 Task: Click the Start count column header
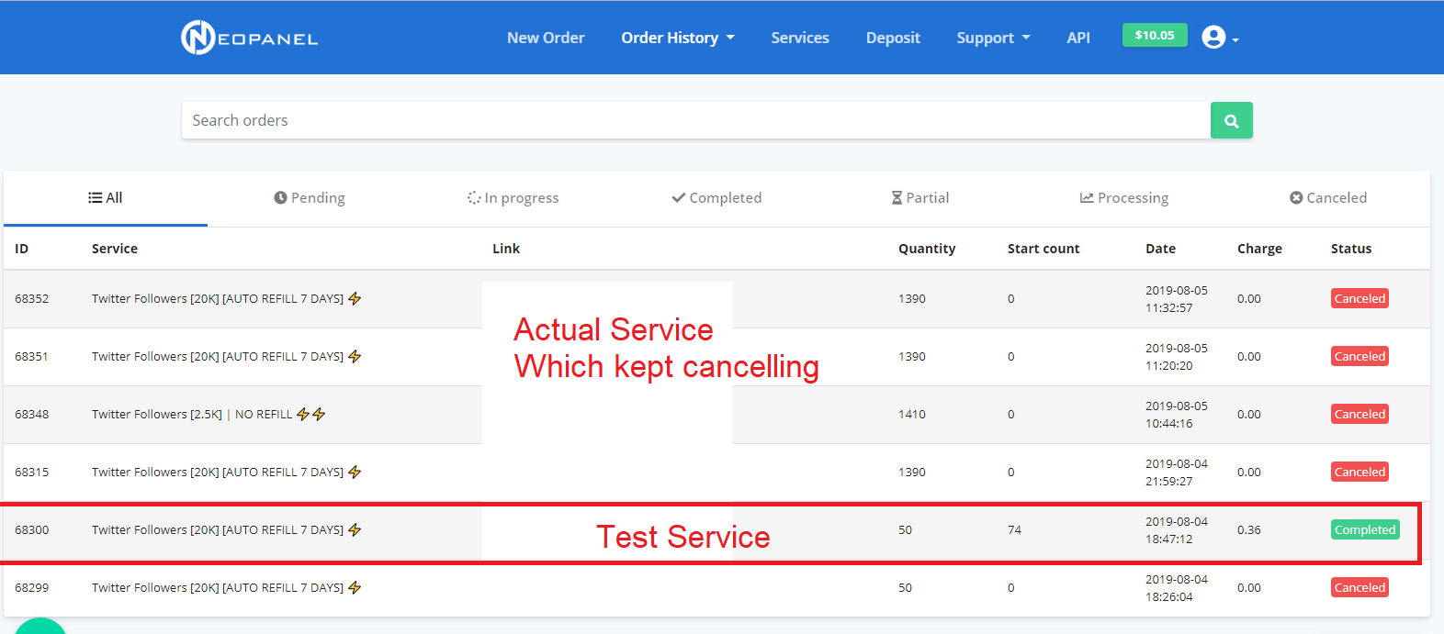pyautogui.click(x=1044, y=249)
